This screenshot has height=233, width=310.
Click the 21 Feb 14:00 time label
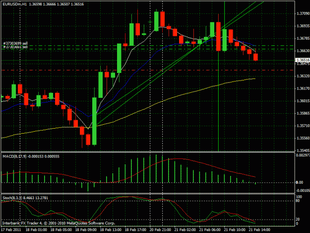coord(259,230)
